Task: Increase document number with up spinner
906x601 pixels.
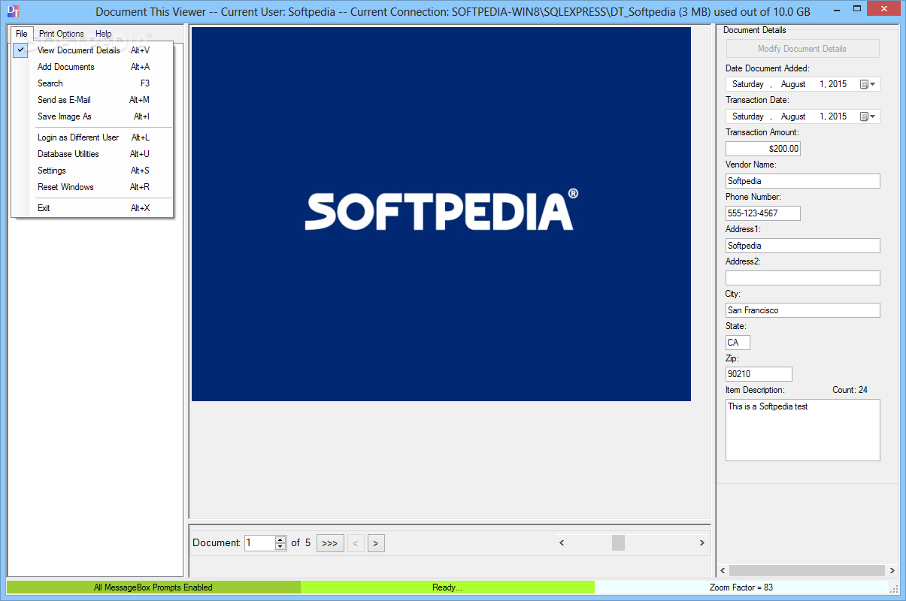Action: tap(280, 539)
